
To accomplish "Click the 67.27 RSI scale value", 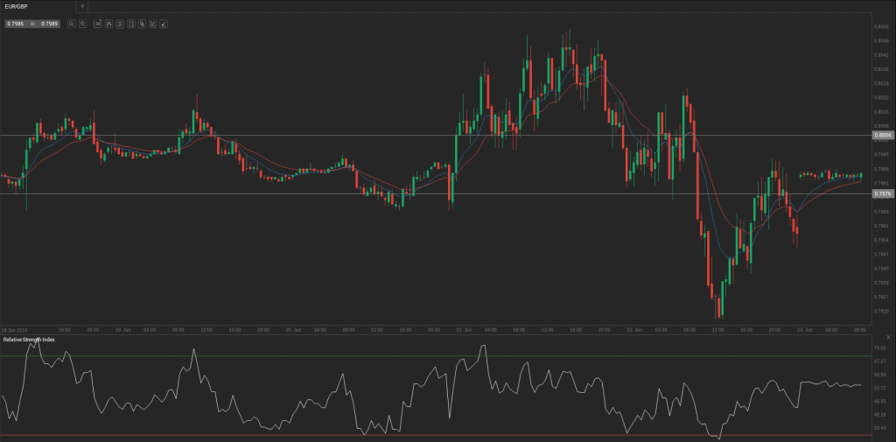I will pyautogui.click(x=882, y=361).
